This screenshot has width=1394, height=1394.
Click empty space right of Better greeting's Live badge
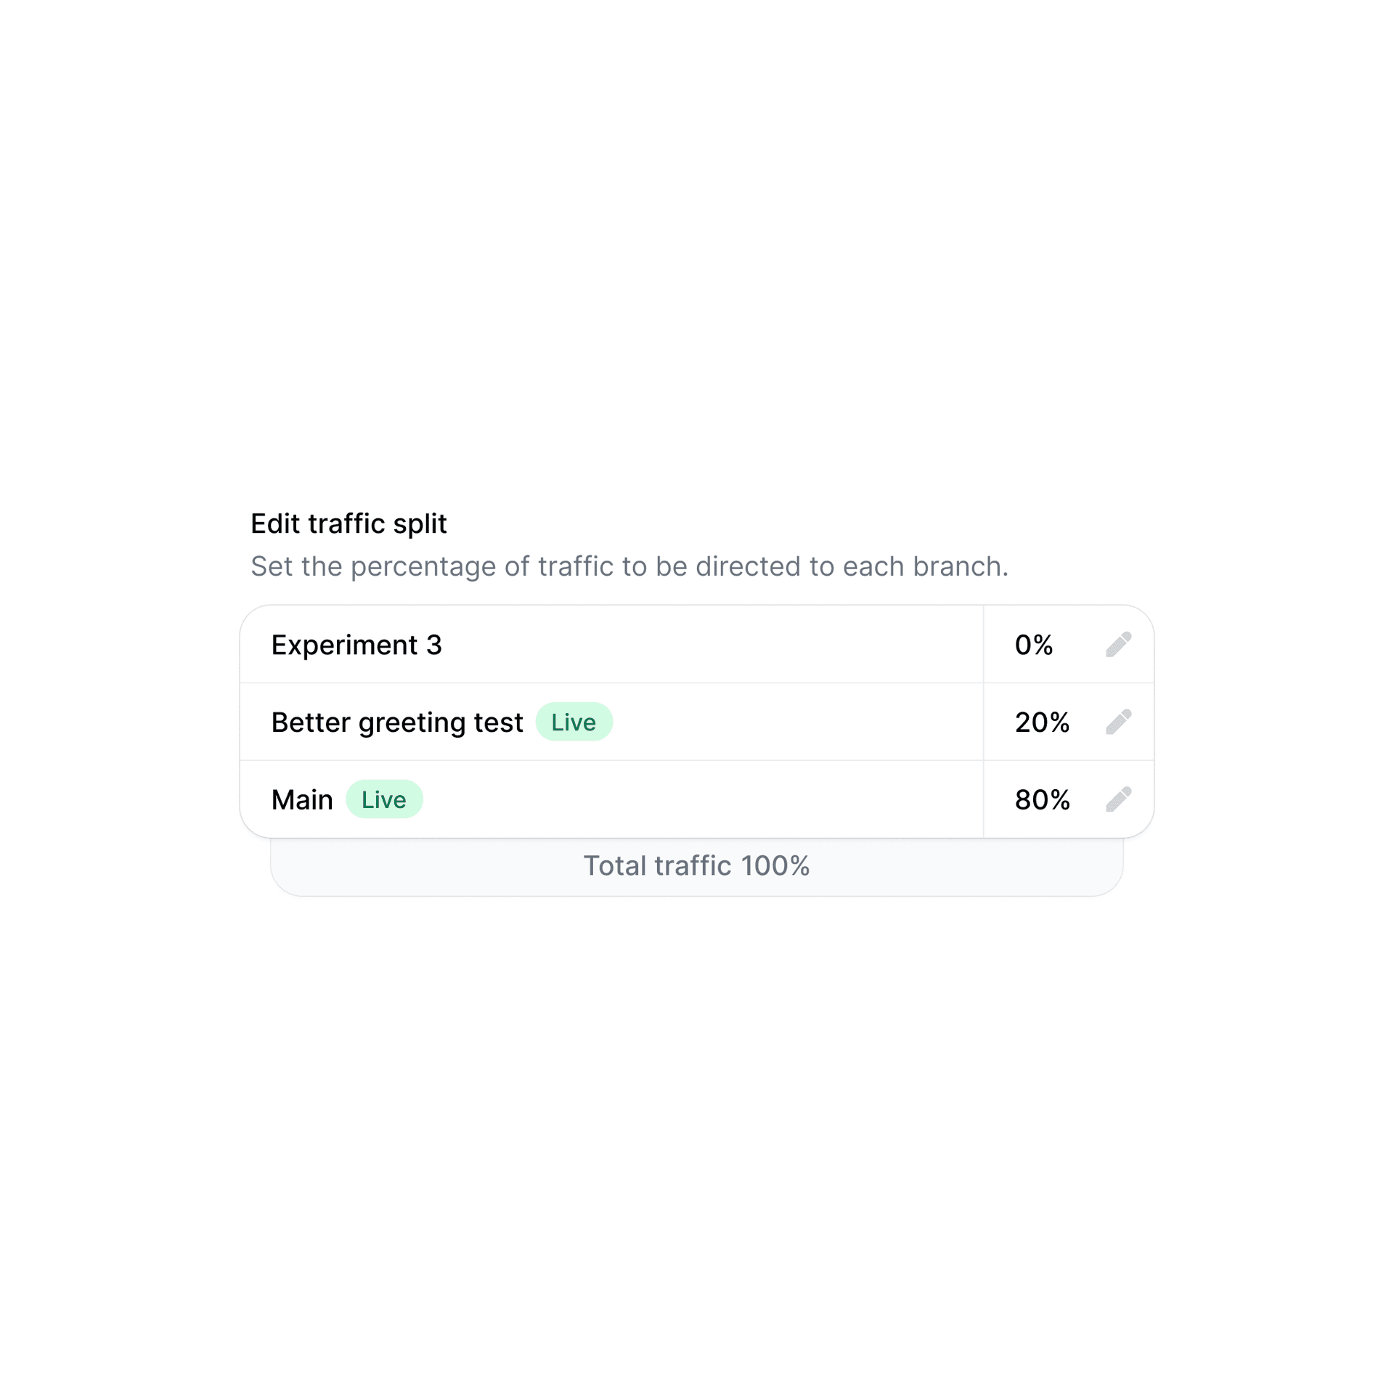coord(799,722)
